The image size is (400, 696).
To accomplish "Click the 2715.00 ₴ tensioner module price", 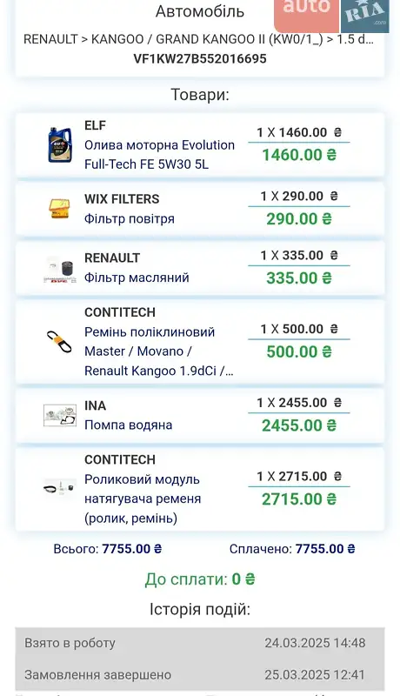I will [299, 499].
